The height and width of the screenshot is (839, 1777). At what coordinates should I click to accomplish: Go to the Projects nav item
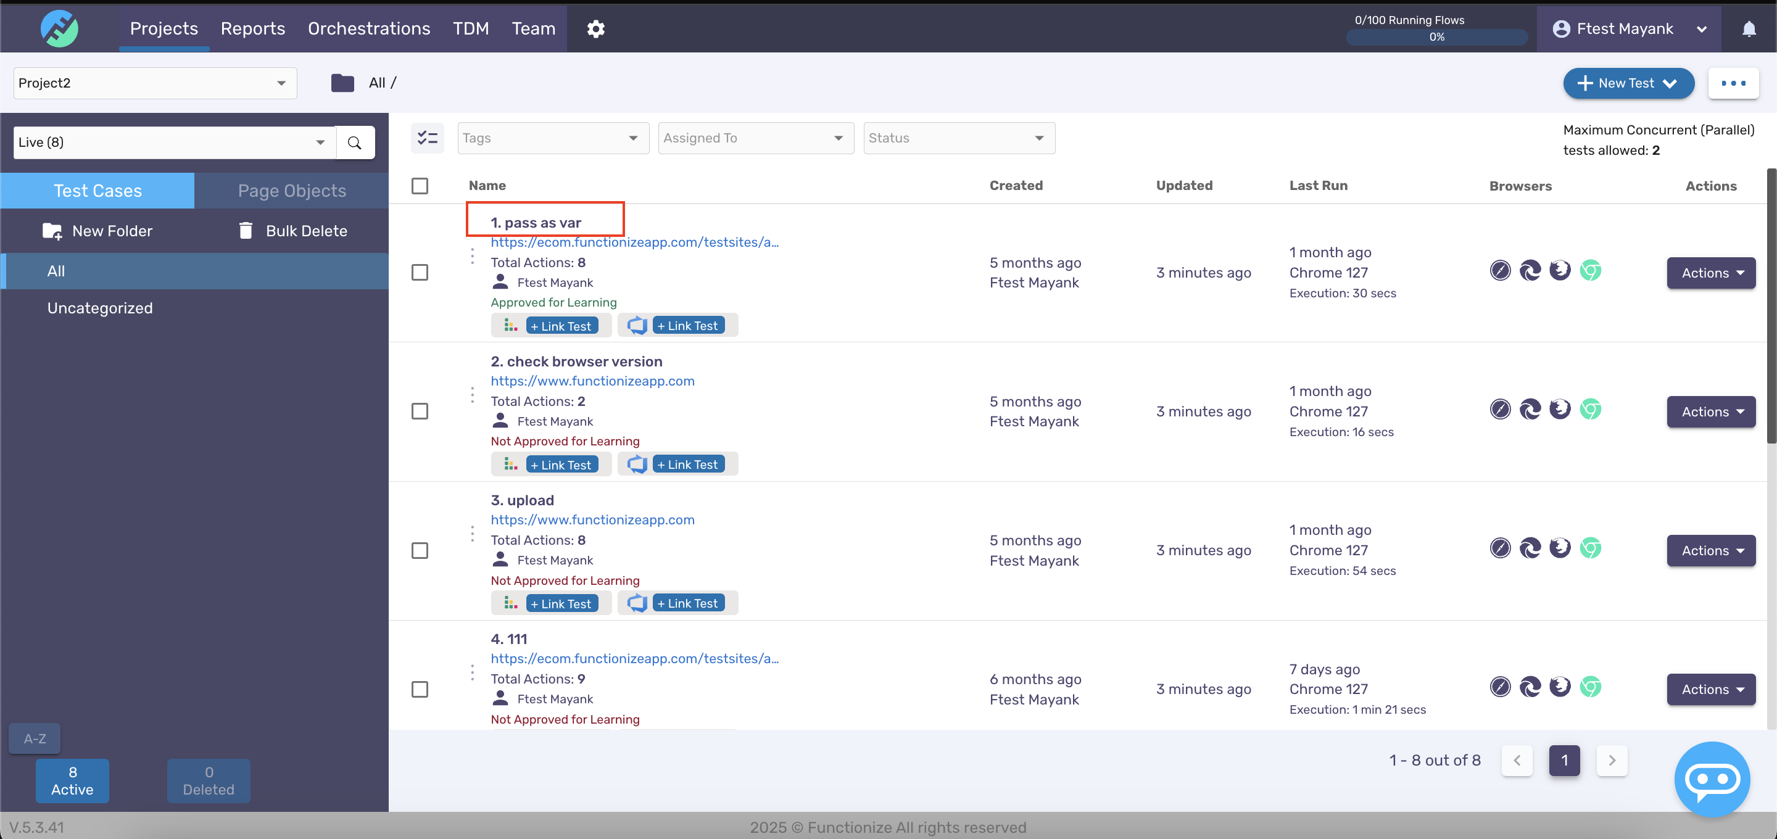[164, 28]
